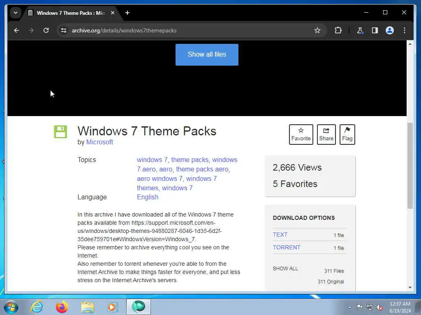Viewport: 421px width, 315px height.
Task: Open Chrome Labs flask icon
Action: [360, 30]
